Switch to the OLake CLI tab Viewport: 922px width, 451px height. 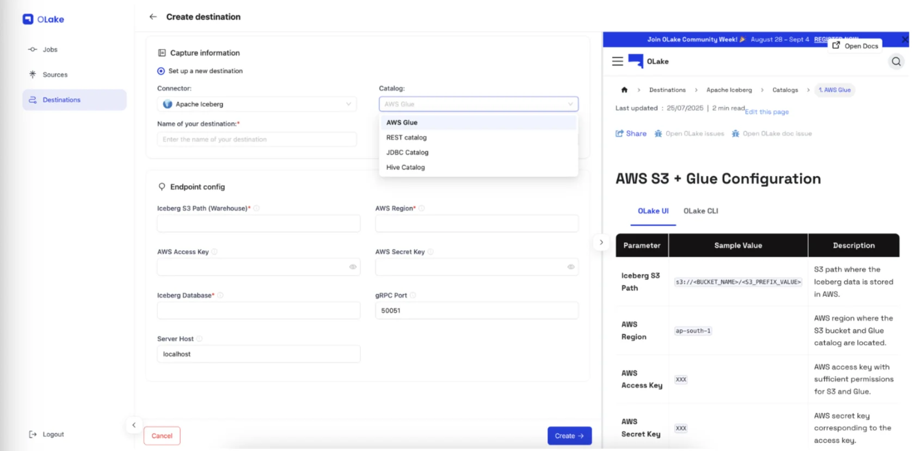click(x=700, y=211)
